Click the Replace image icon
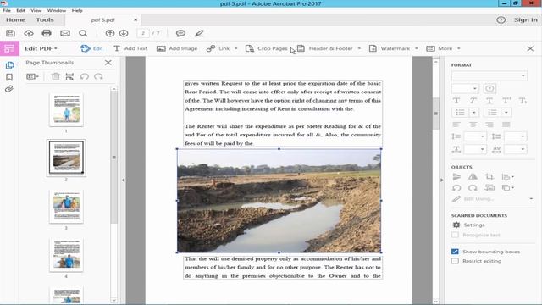Screen dimensions: 542x305 click(489, 188)
